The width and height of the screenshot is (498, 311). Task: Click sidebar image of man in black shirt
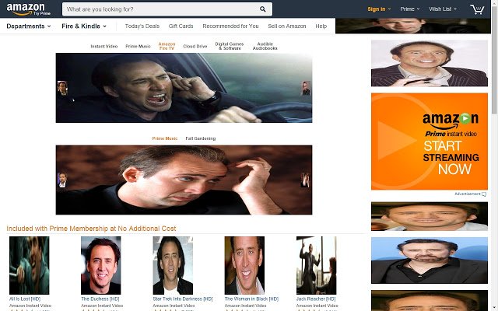click(x=430, y=260)
